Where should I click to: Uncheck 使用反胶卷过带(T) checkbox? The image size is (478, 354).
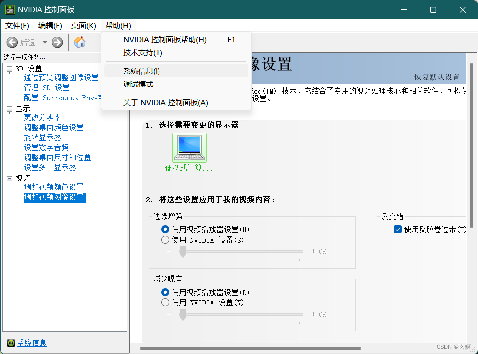click(398, 229)
